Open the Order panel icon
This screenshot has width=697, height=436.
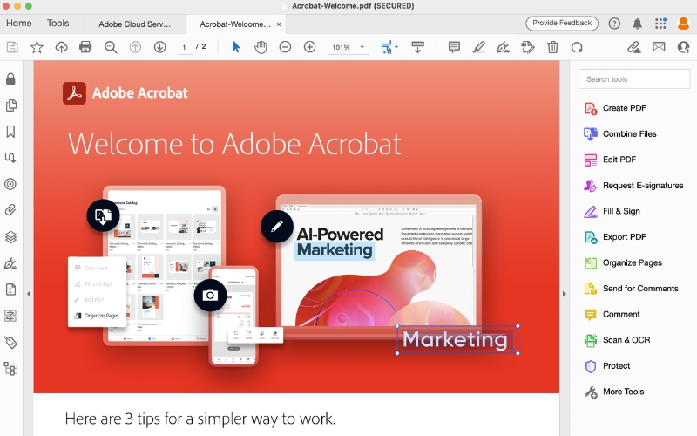tap(10, 316)
